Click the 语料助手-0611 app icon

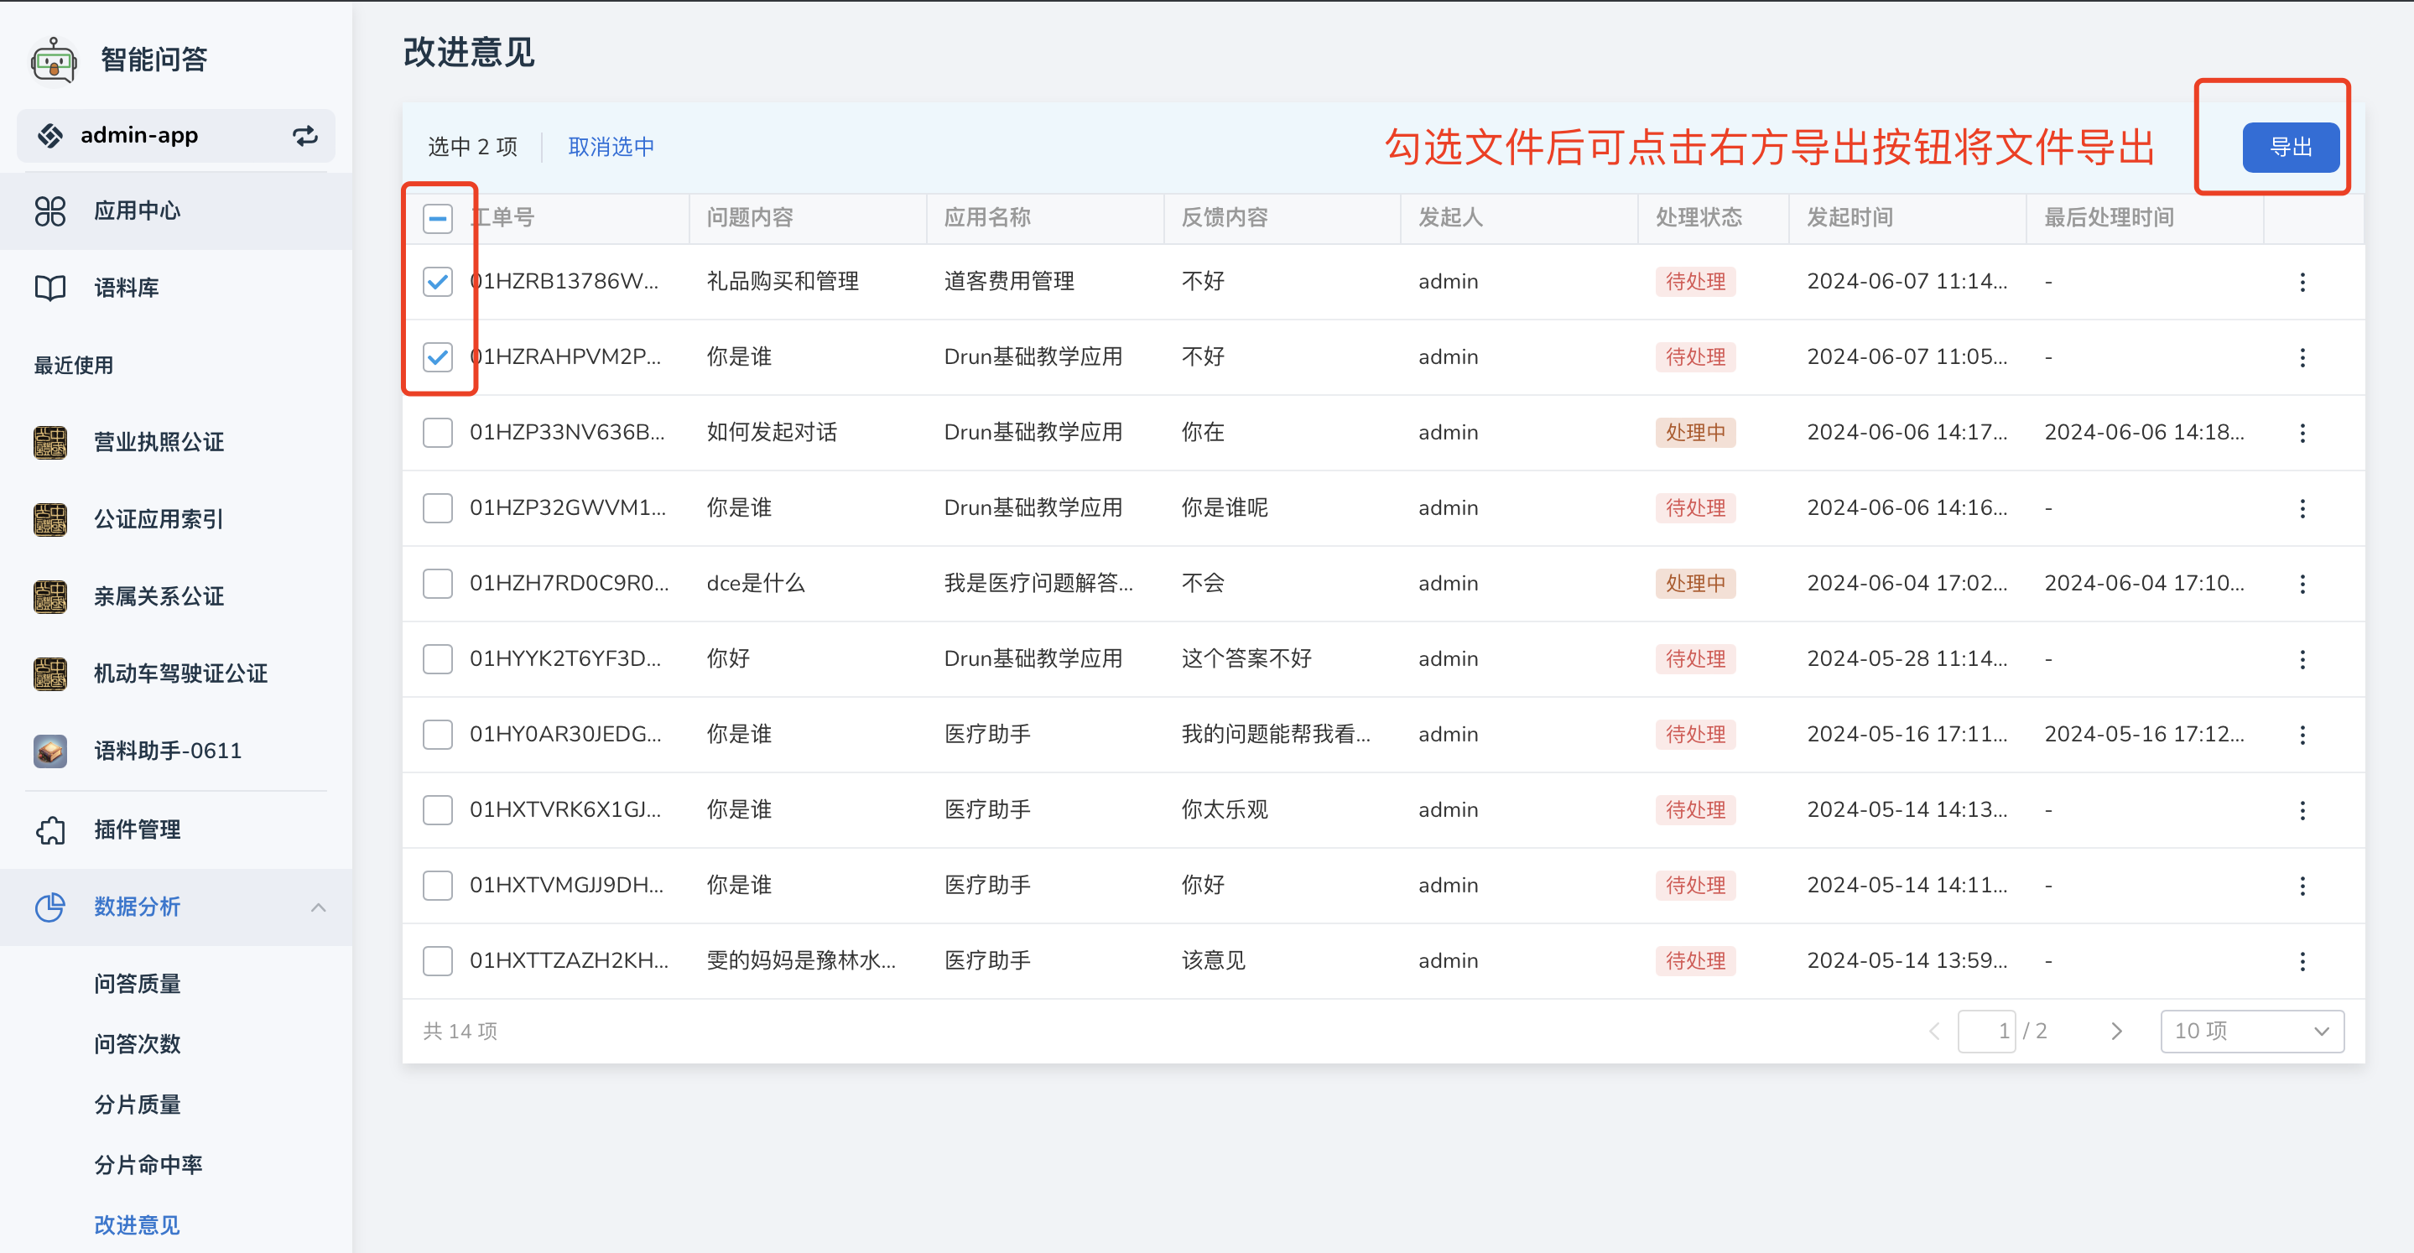click(50, 750)
